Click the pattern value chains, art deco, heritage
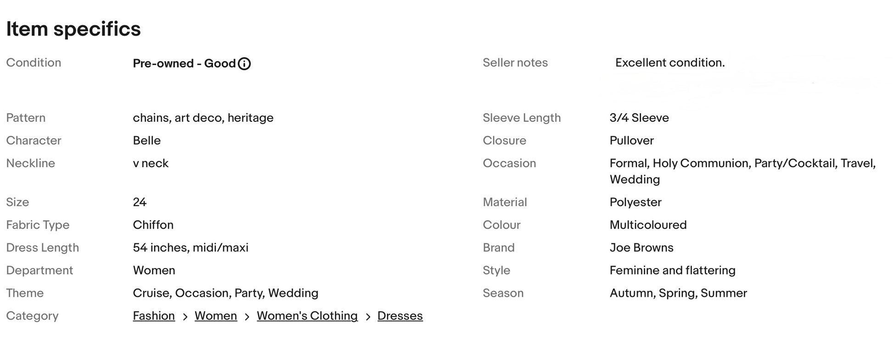The height and width of the screenshot is (338, 893). click(203, 118)
